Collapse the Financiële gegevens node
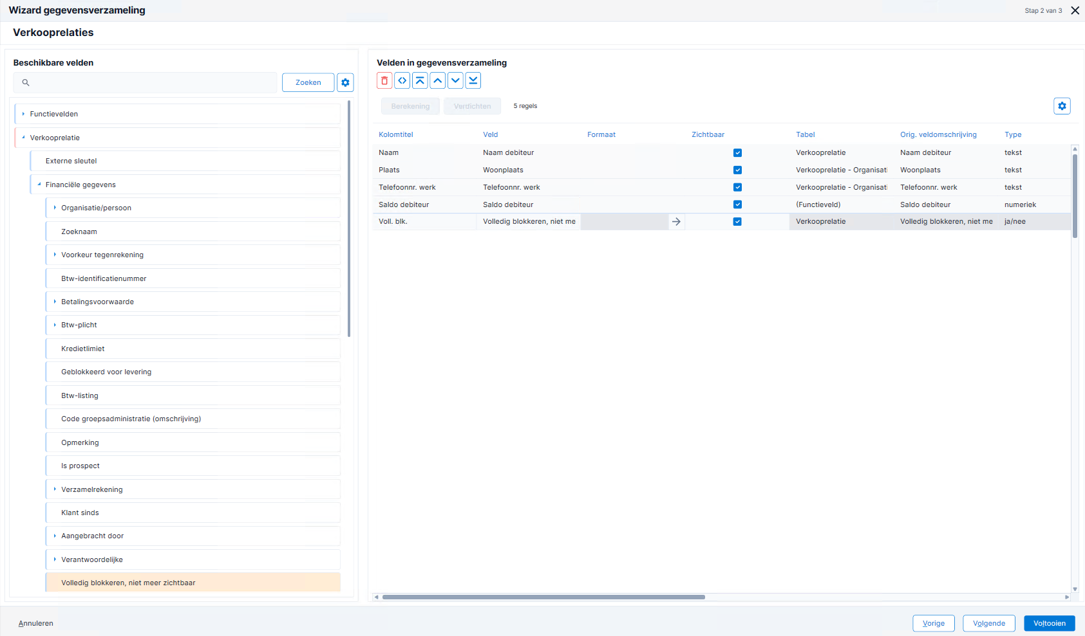This screenshot has width=1085, height=636. click(x=39, y=185)
